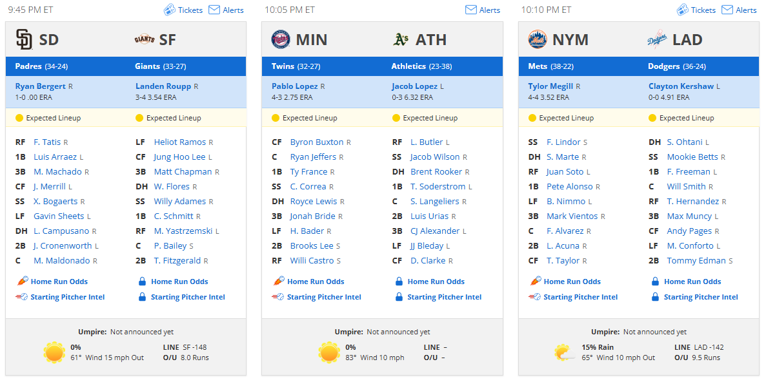Click the Dodgers team logo
This screenshot has width=766, height=382.
point(657,40)
